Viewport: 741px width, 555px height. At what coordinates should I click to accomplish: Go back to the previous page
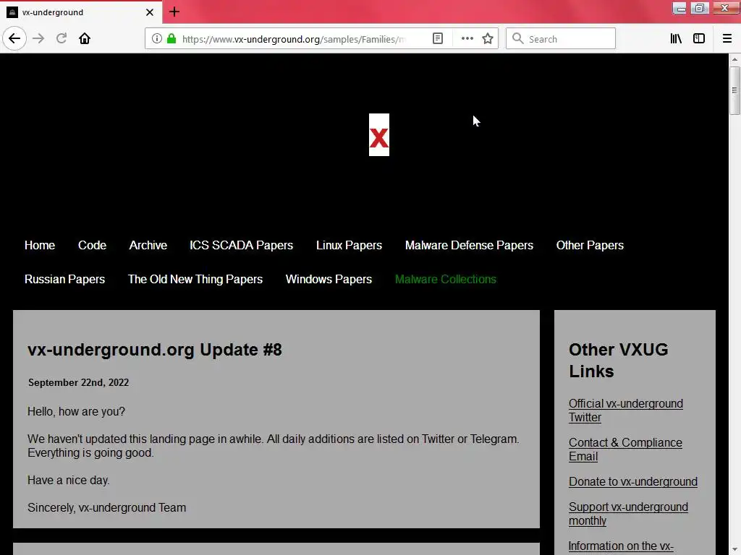tap(14, 39)
